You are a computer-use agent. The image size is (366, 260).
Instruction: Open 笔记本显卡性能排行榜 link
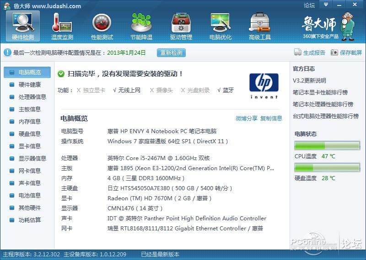(320, 93)
